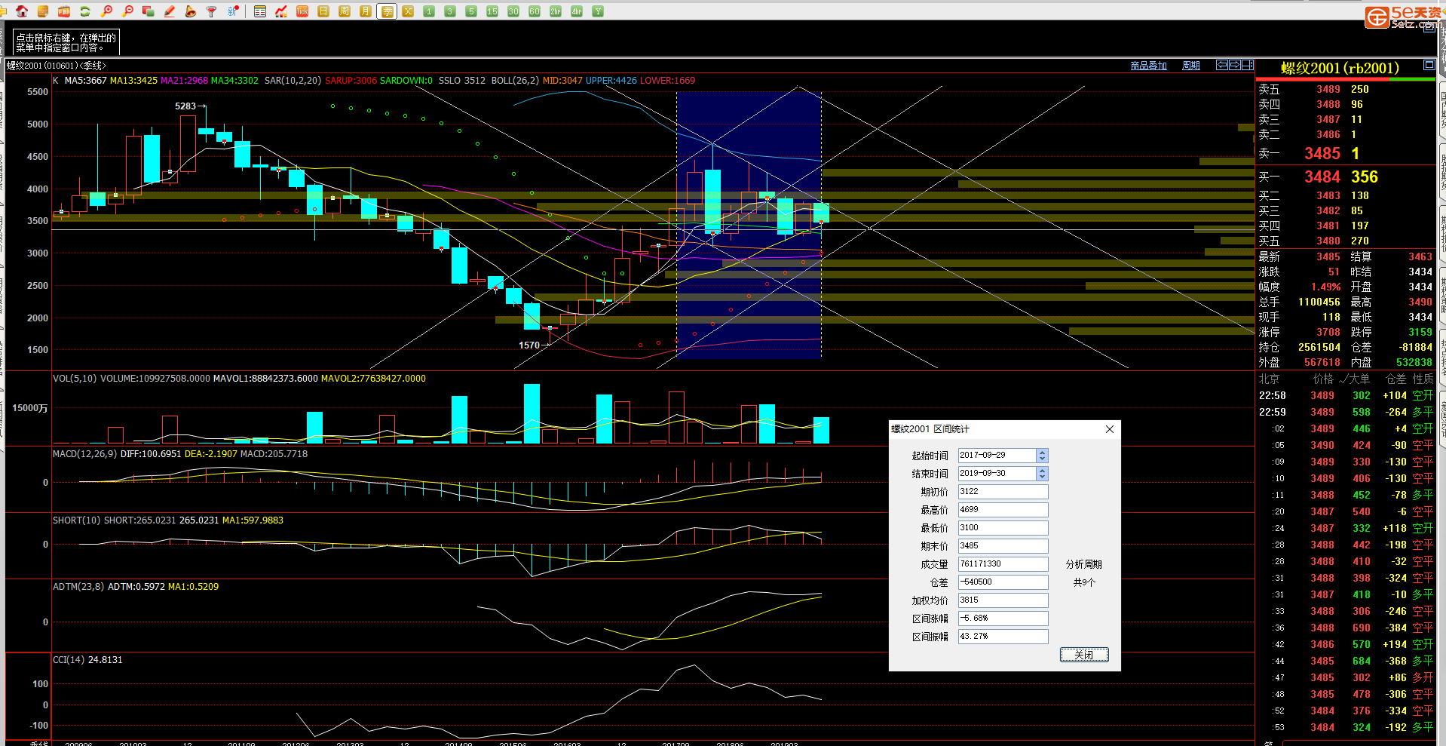Click the 卖一 price 3485
The width and height of the screenshot is (1446, 746).
[1322, 154]
